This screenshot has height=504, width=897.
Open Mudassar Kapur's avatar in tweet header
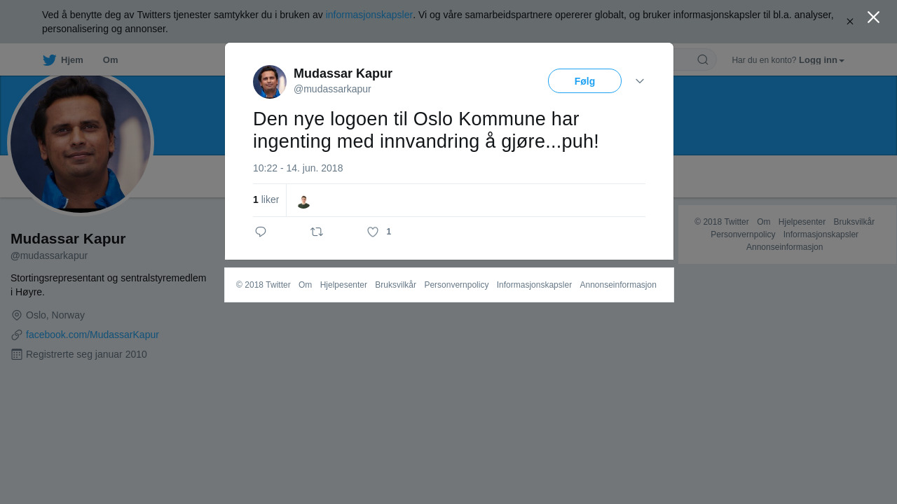[x=270, y=82]
